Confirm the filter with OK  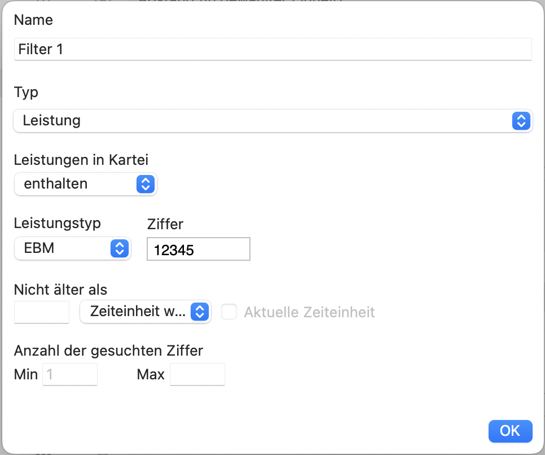(x=510, y=431)
